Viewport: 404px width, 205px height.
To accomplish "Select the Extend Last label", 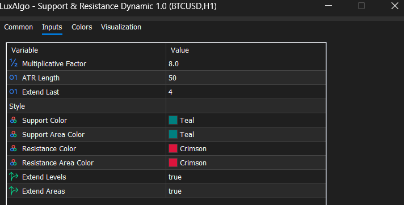I will pos(40,92).
